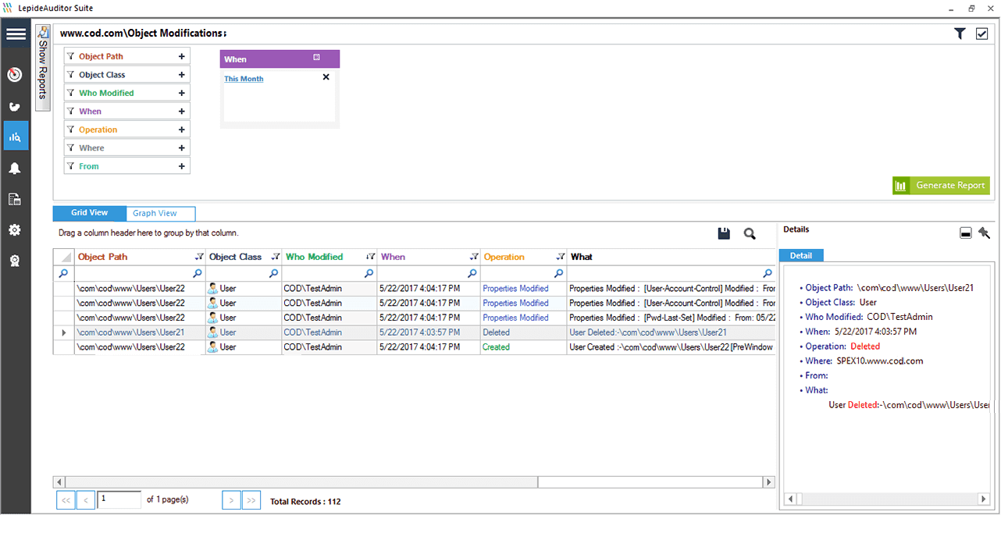Collapse the purple When filter box
The image size is (1001, 533).
[x=316, y=58]
